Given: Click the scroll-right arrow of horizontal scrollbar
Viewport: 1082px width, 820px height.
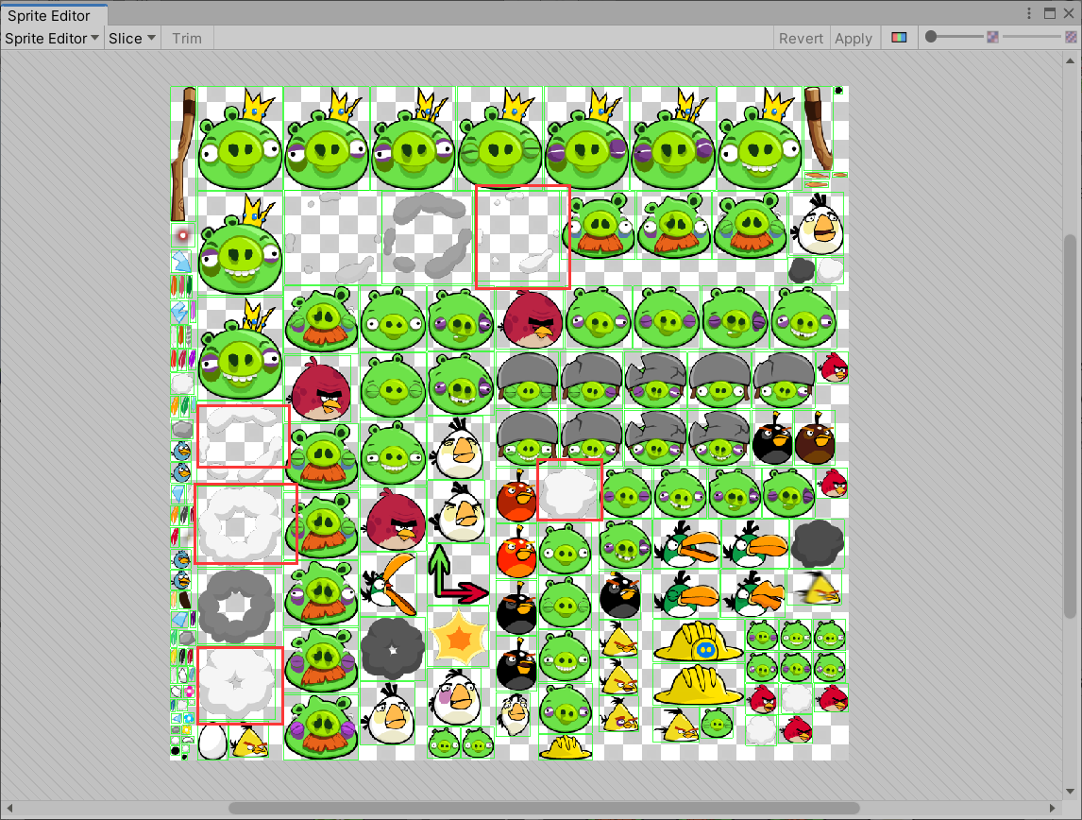Looking at the screenshot, I should click(1052, 808).
